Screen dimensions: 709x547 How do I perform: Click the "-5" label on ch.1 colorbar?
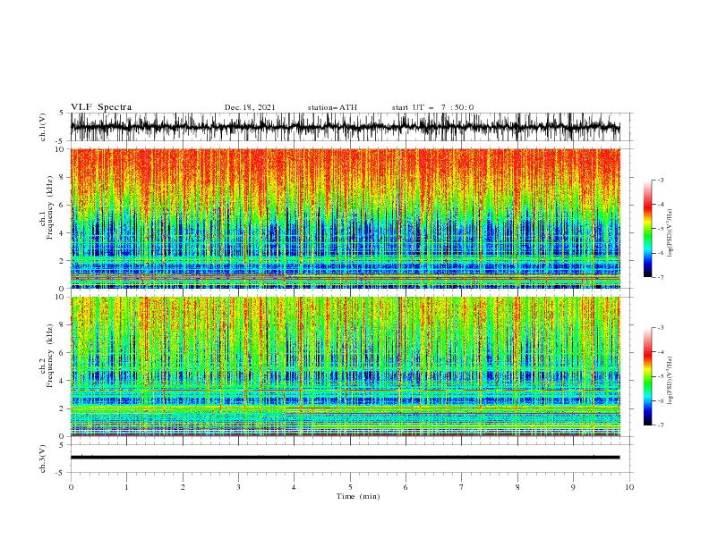[661, 229]
